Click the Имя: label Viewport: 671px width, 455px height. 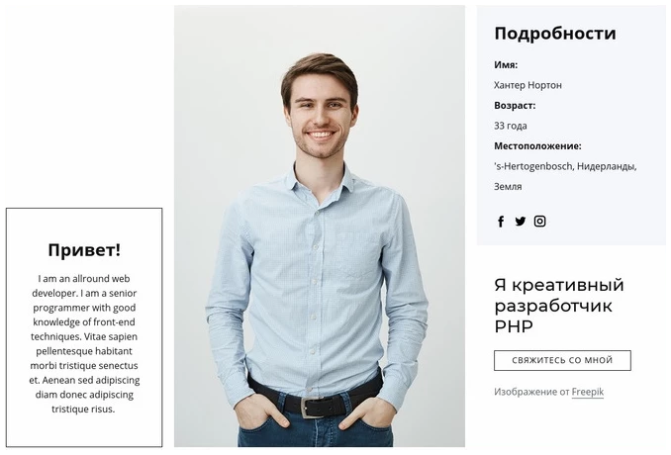click(x=506, y=65)
